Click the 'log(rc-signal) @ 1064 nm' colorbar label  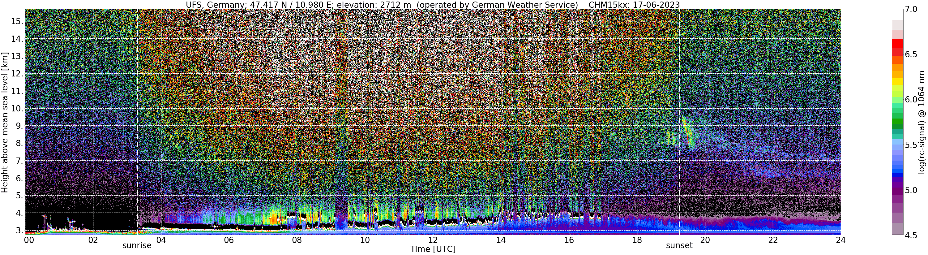click(922, 122)
